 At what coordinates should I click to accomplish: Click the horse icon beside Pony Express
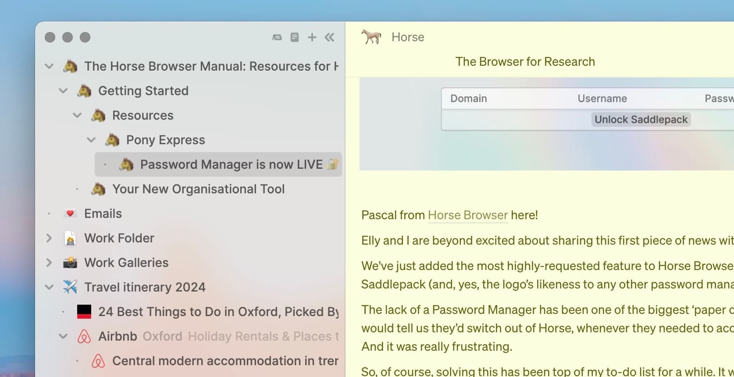point(112,140)
